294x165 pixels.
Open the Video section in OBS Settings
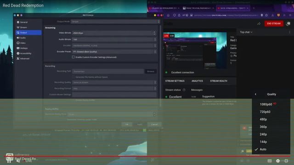point(28,43)
